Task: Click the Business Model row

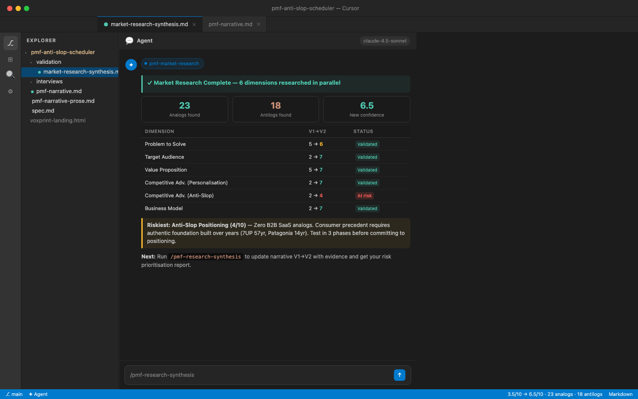Action: 276,208
